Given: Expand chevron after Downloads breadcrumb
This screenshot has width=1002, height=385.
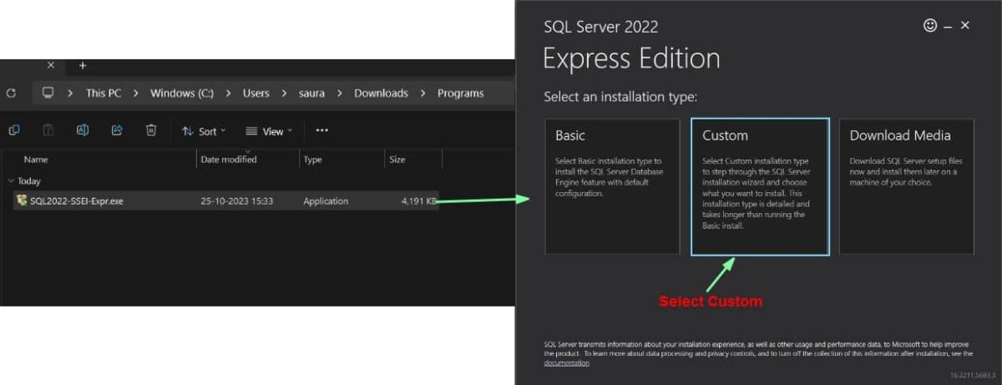Looking at the screenshot, I should pyautogui.click(x=423, y=93).
